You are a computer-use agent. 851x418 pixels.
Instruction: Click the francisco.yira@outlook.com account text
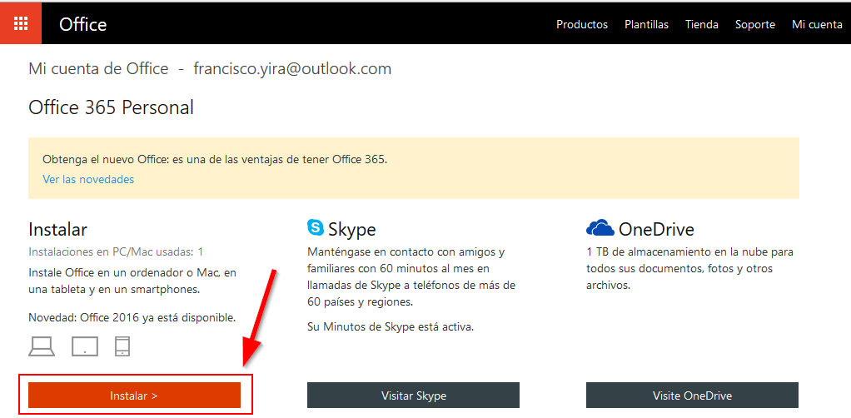(x=292, y=69)
